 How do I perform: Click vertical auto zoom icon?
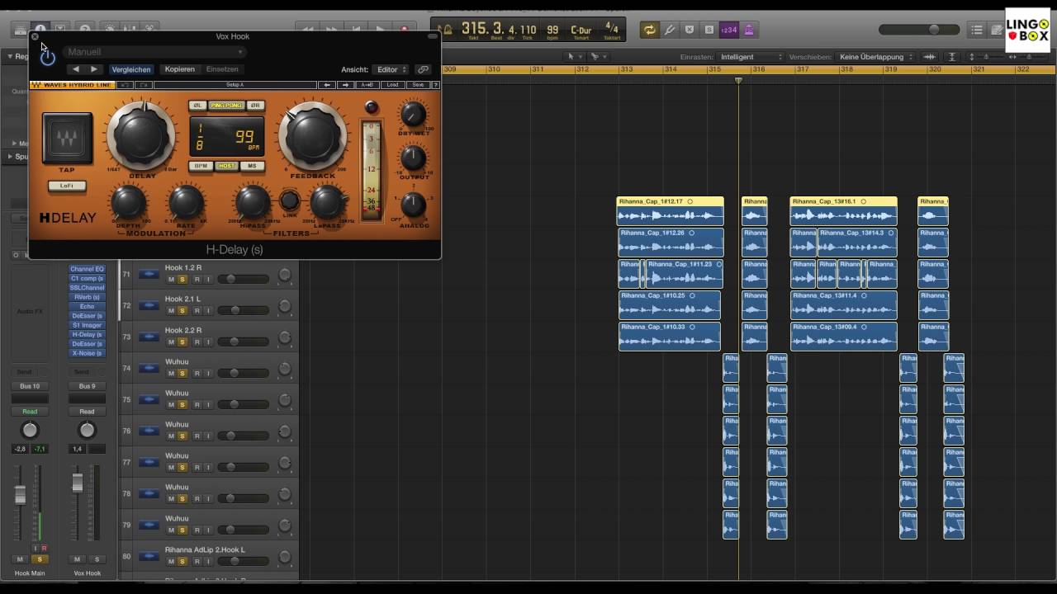(952, 57)
